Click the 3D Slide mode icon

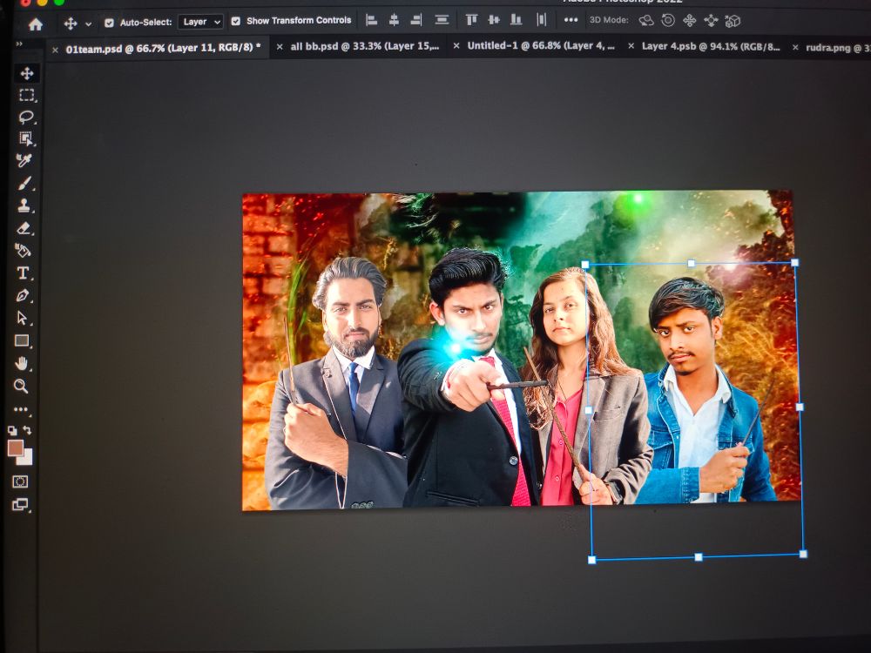tap(711, 21)
